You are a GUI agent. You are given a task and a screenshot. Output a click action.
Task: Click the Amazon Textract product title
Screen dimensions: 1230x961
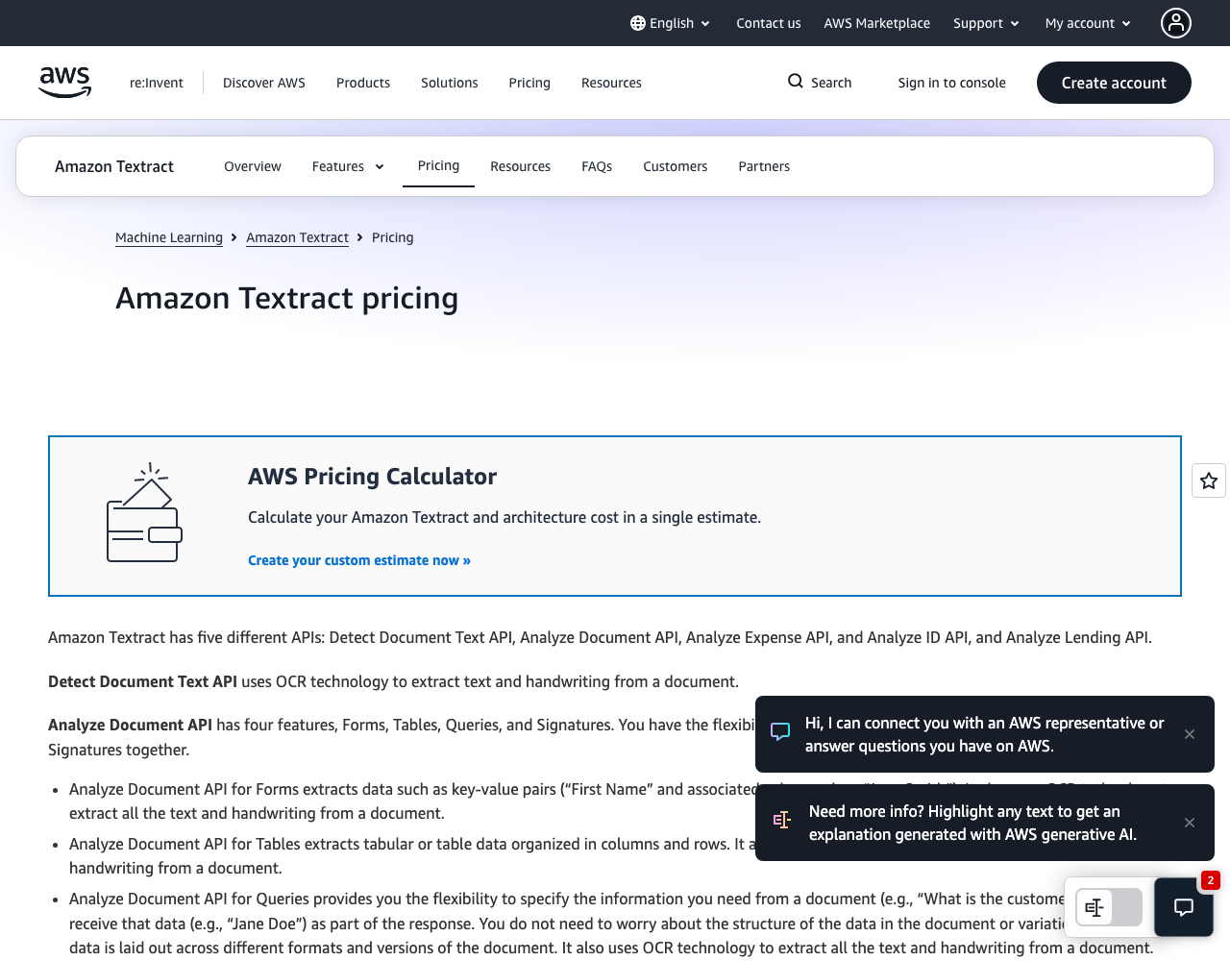[114, 166]
